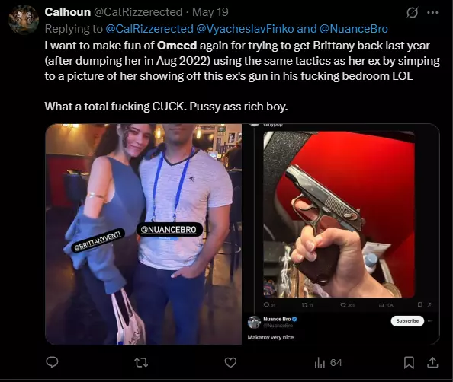Open the left photo with @NUANCEBRO tag
Image resolution: width=453 pixels, height=382 pixels.
click(143, 234)
